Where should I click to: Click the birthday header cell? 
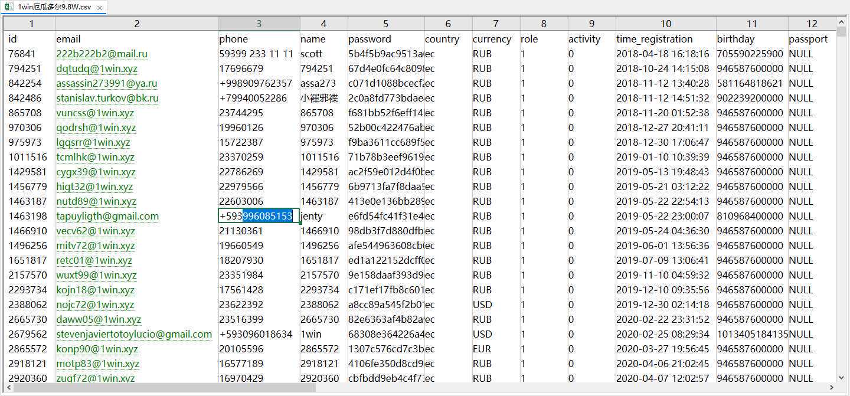pos(735,39)
